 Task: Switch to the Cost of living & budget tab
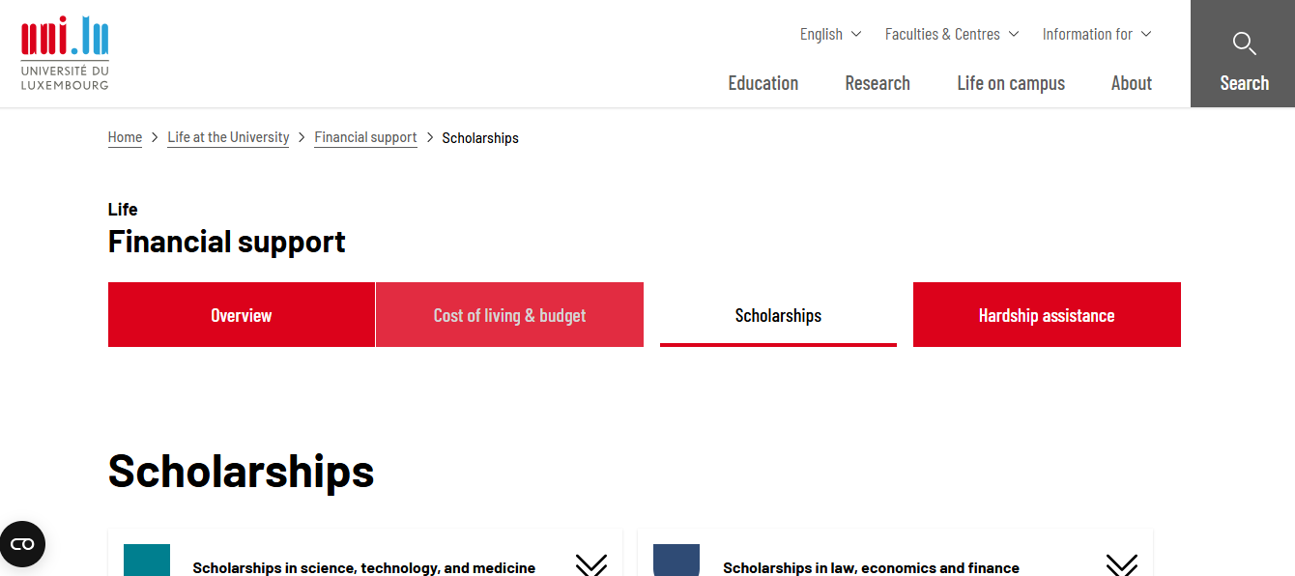tap(509, 314)
